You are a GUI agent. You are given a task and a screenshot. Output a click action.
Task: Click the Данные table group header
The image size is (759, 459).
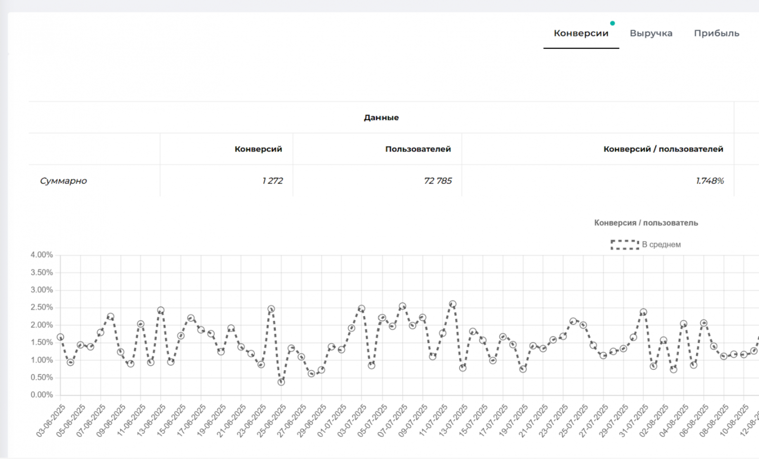[381, 118]
